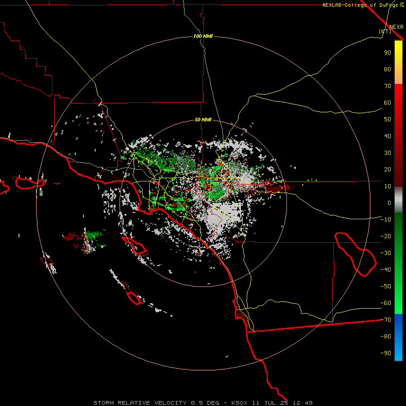
Task: Click the "STORM RELATIVE VELOCITY 0.5 DEG" caption
Action: tap(156, 403)
